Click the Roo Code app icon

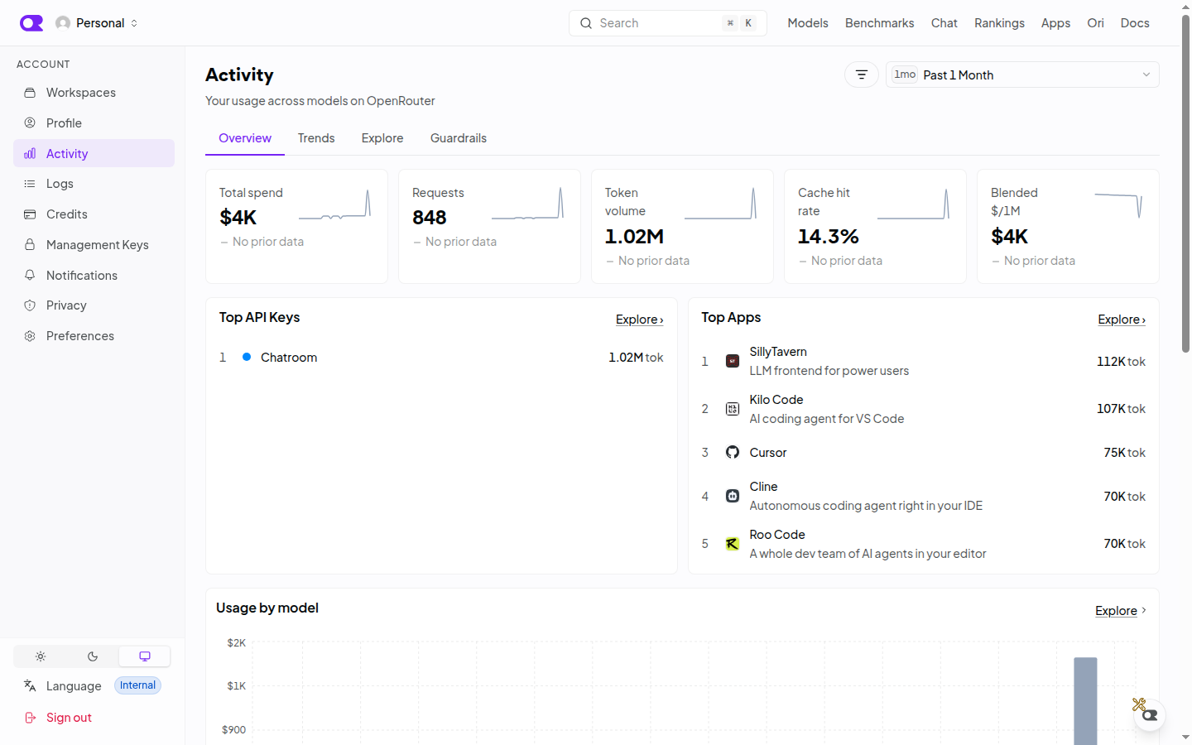tap(733, 544)
